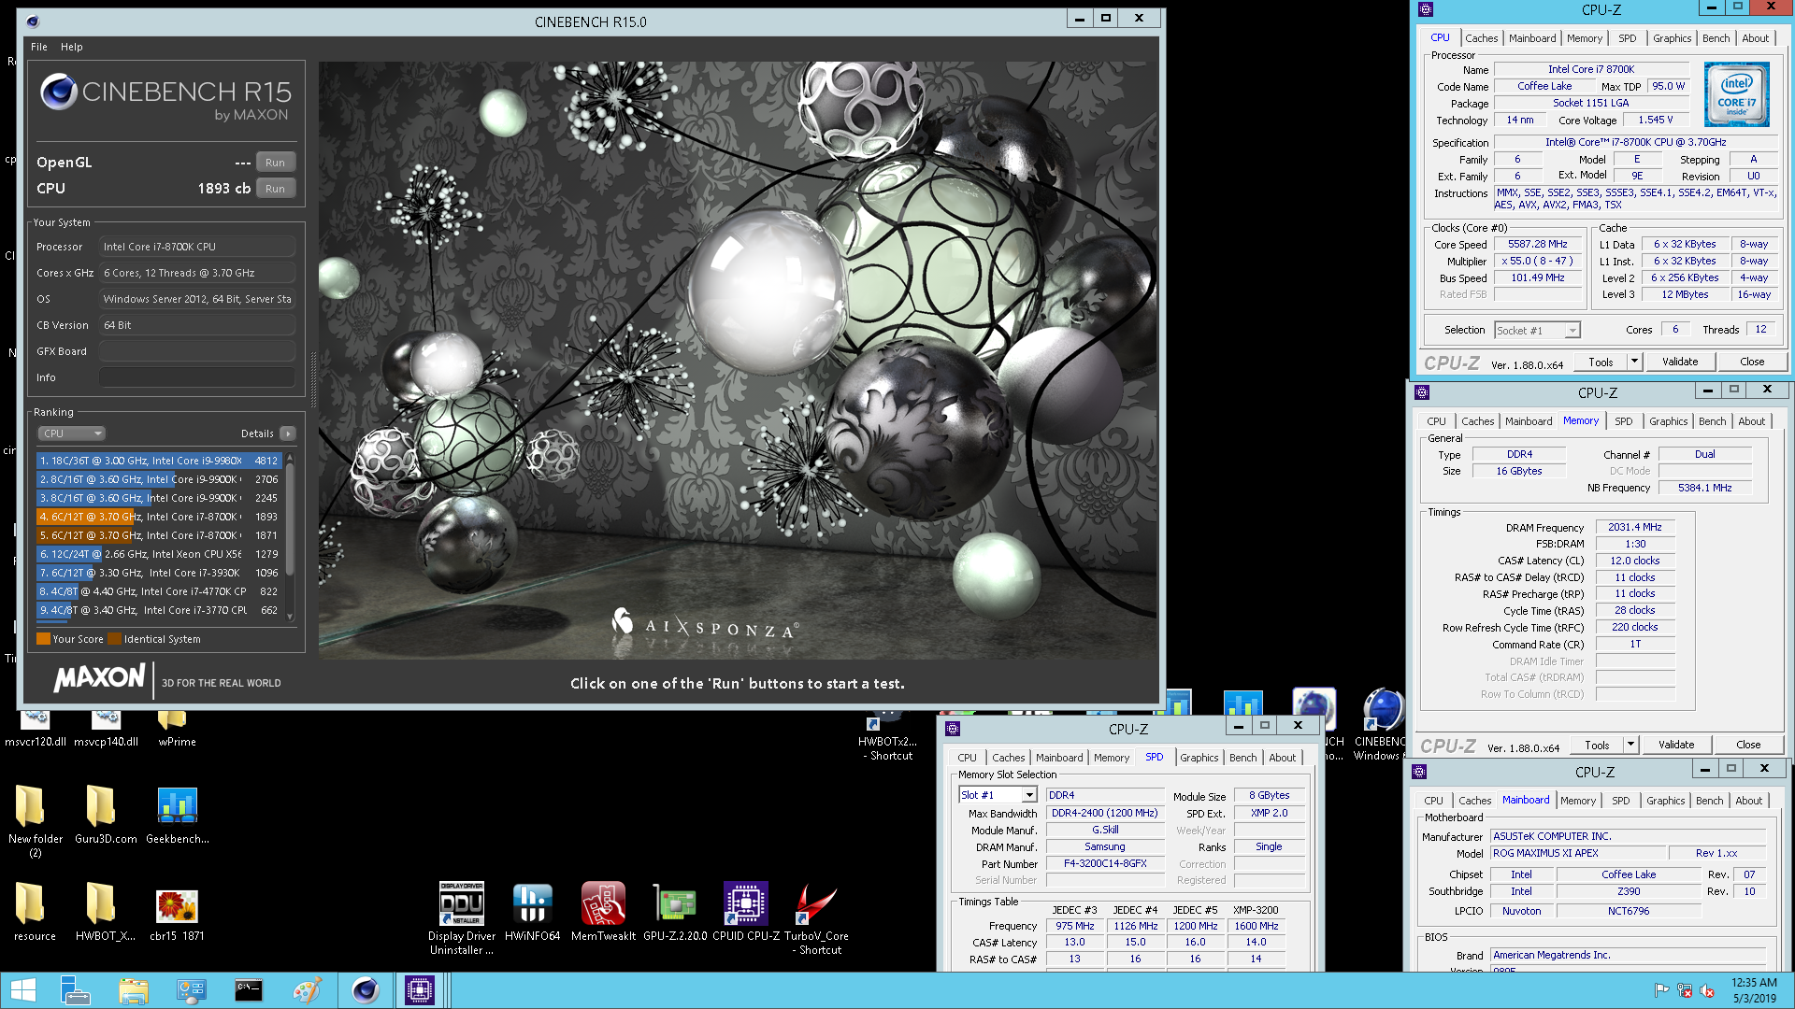Open the Help menu in Cinebench

click(72, 47)
